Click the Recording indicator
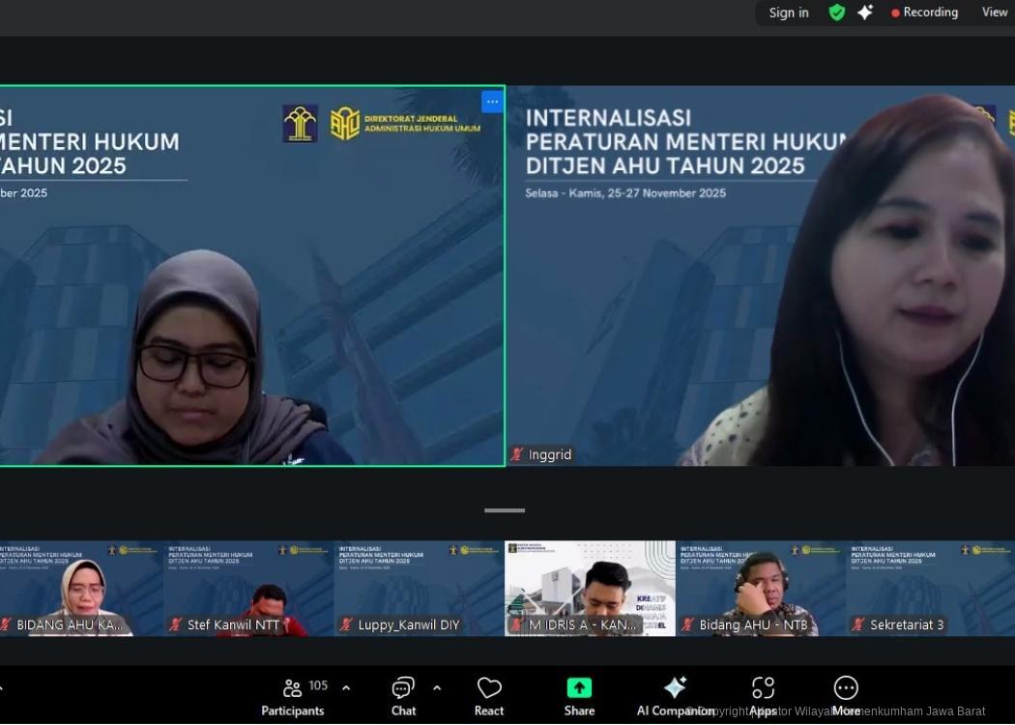This screenshot has height=725, width=1015. coord(924,13)
